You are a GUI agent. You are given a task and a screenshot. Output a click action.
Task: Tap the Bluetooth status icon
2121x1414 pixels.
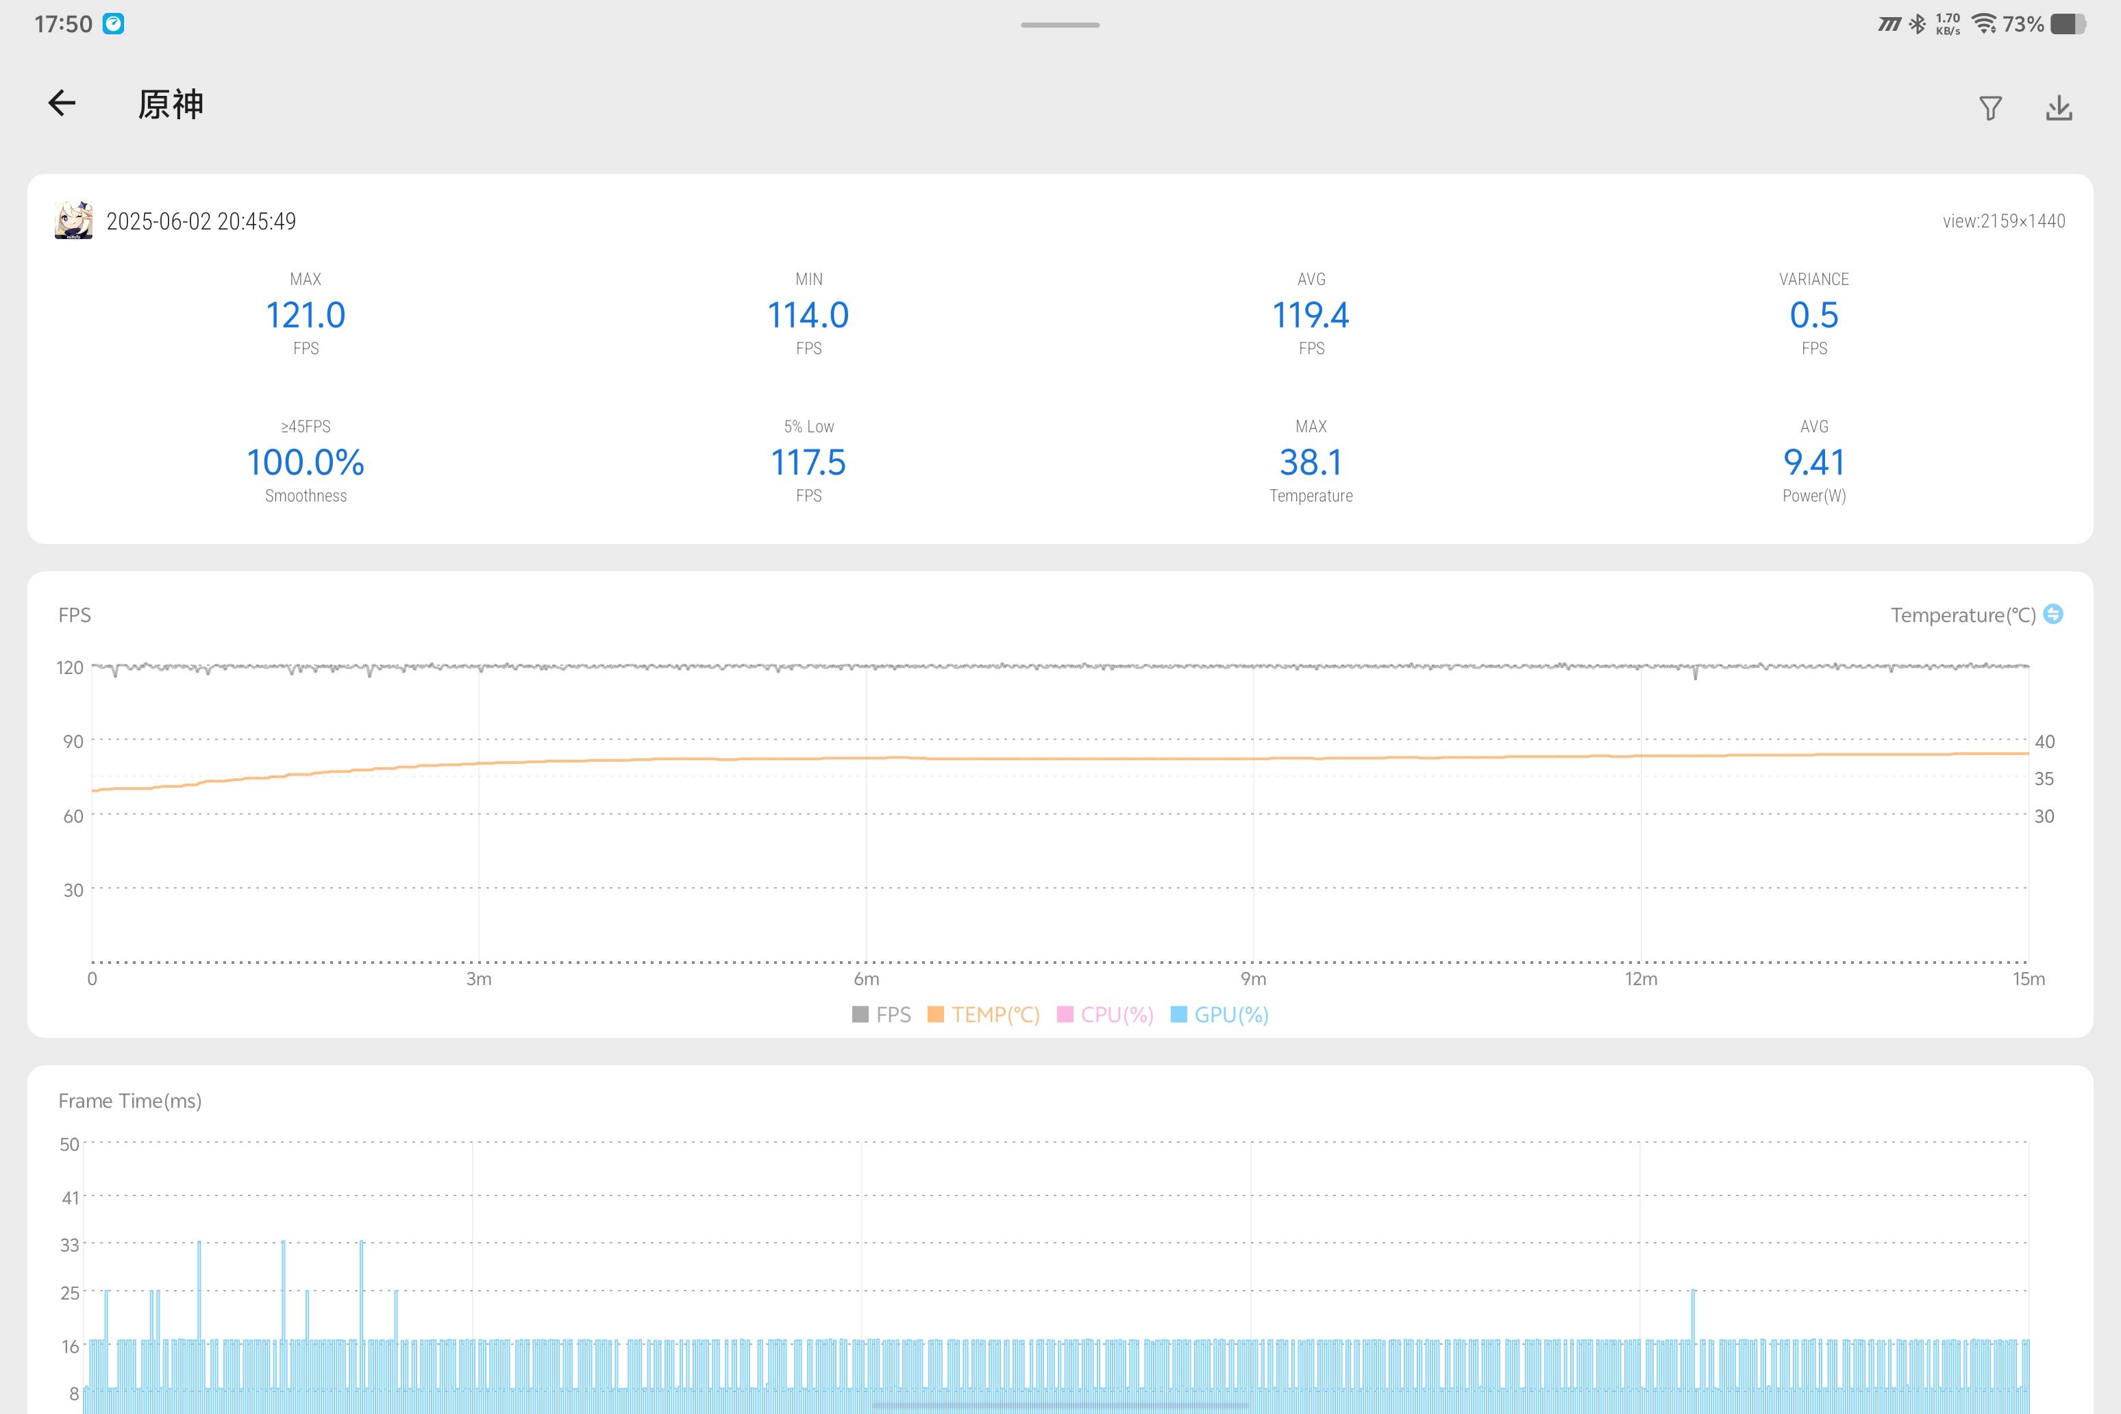coord(1918,25)
